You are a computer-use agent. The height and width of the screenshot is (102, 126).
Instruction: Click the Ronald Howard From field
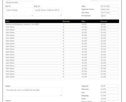19,3
